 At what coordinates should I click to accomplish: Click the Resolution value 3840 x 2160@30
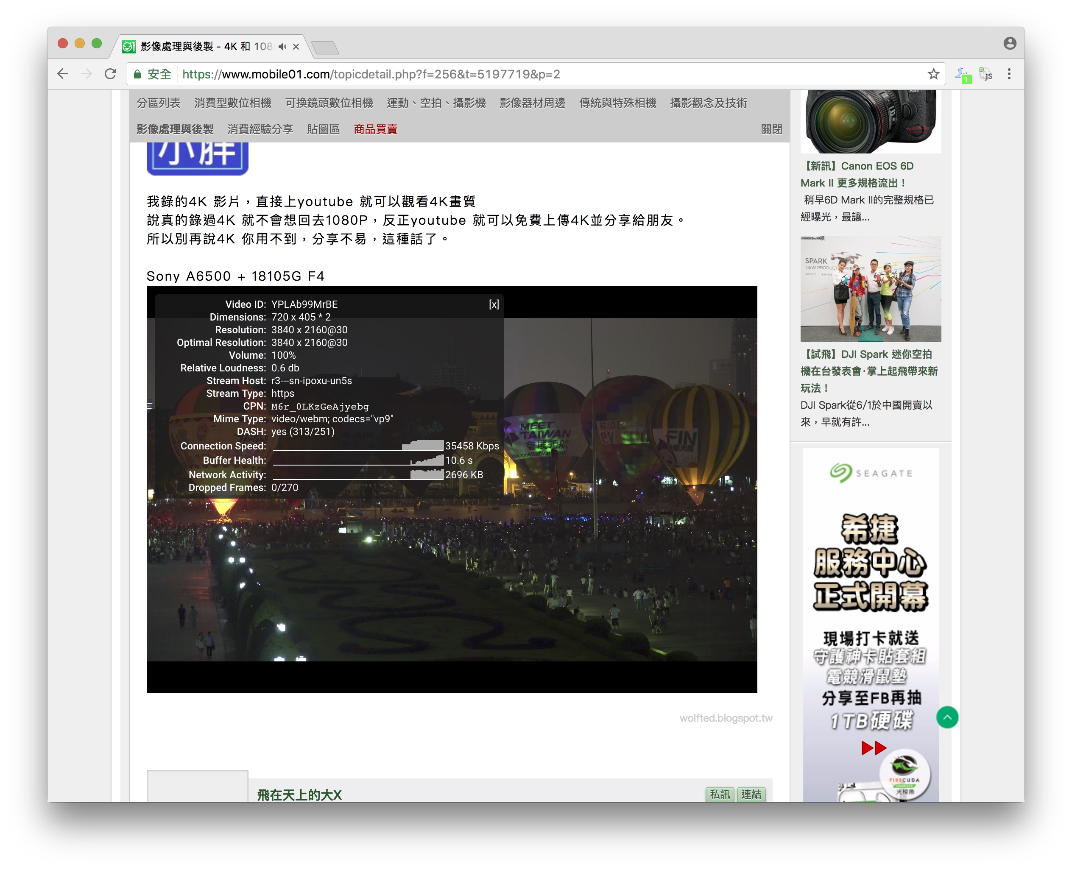(309, 330)
